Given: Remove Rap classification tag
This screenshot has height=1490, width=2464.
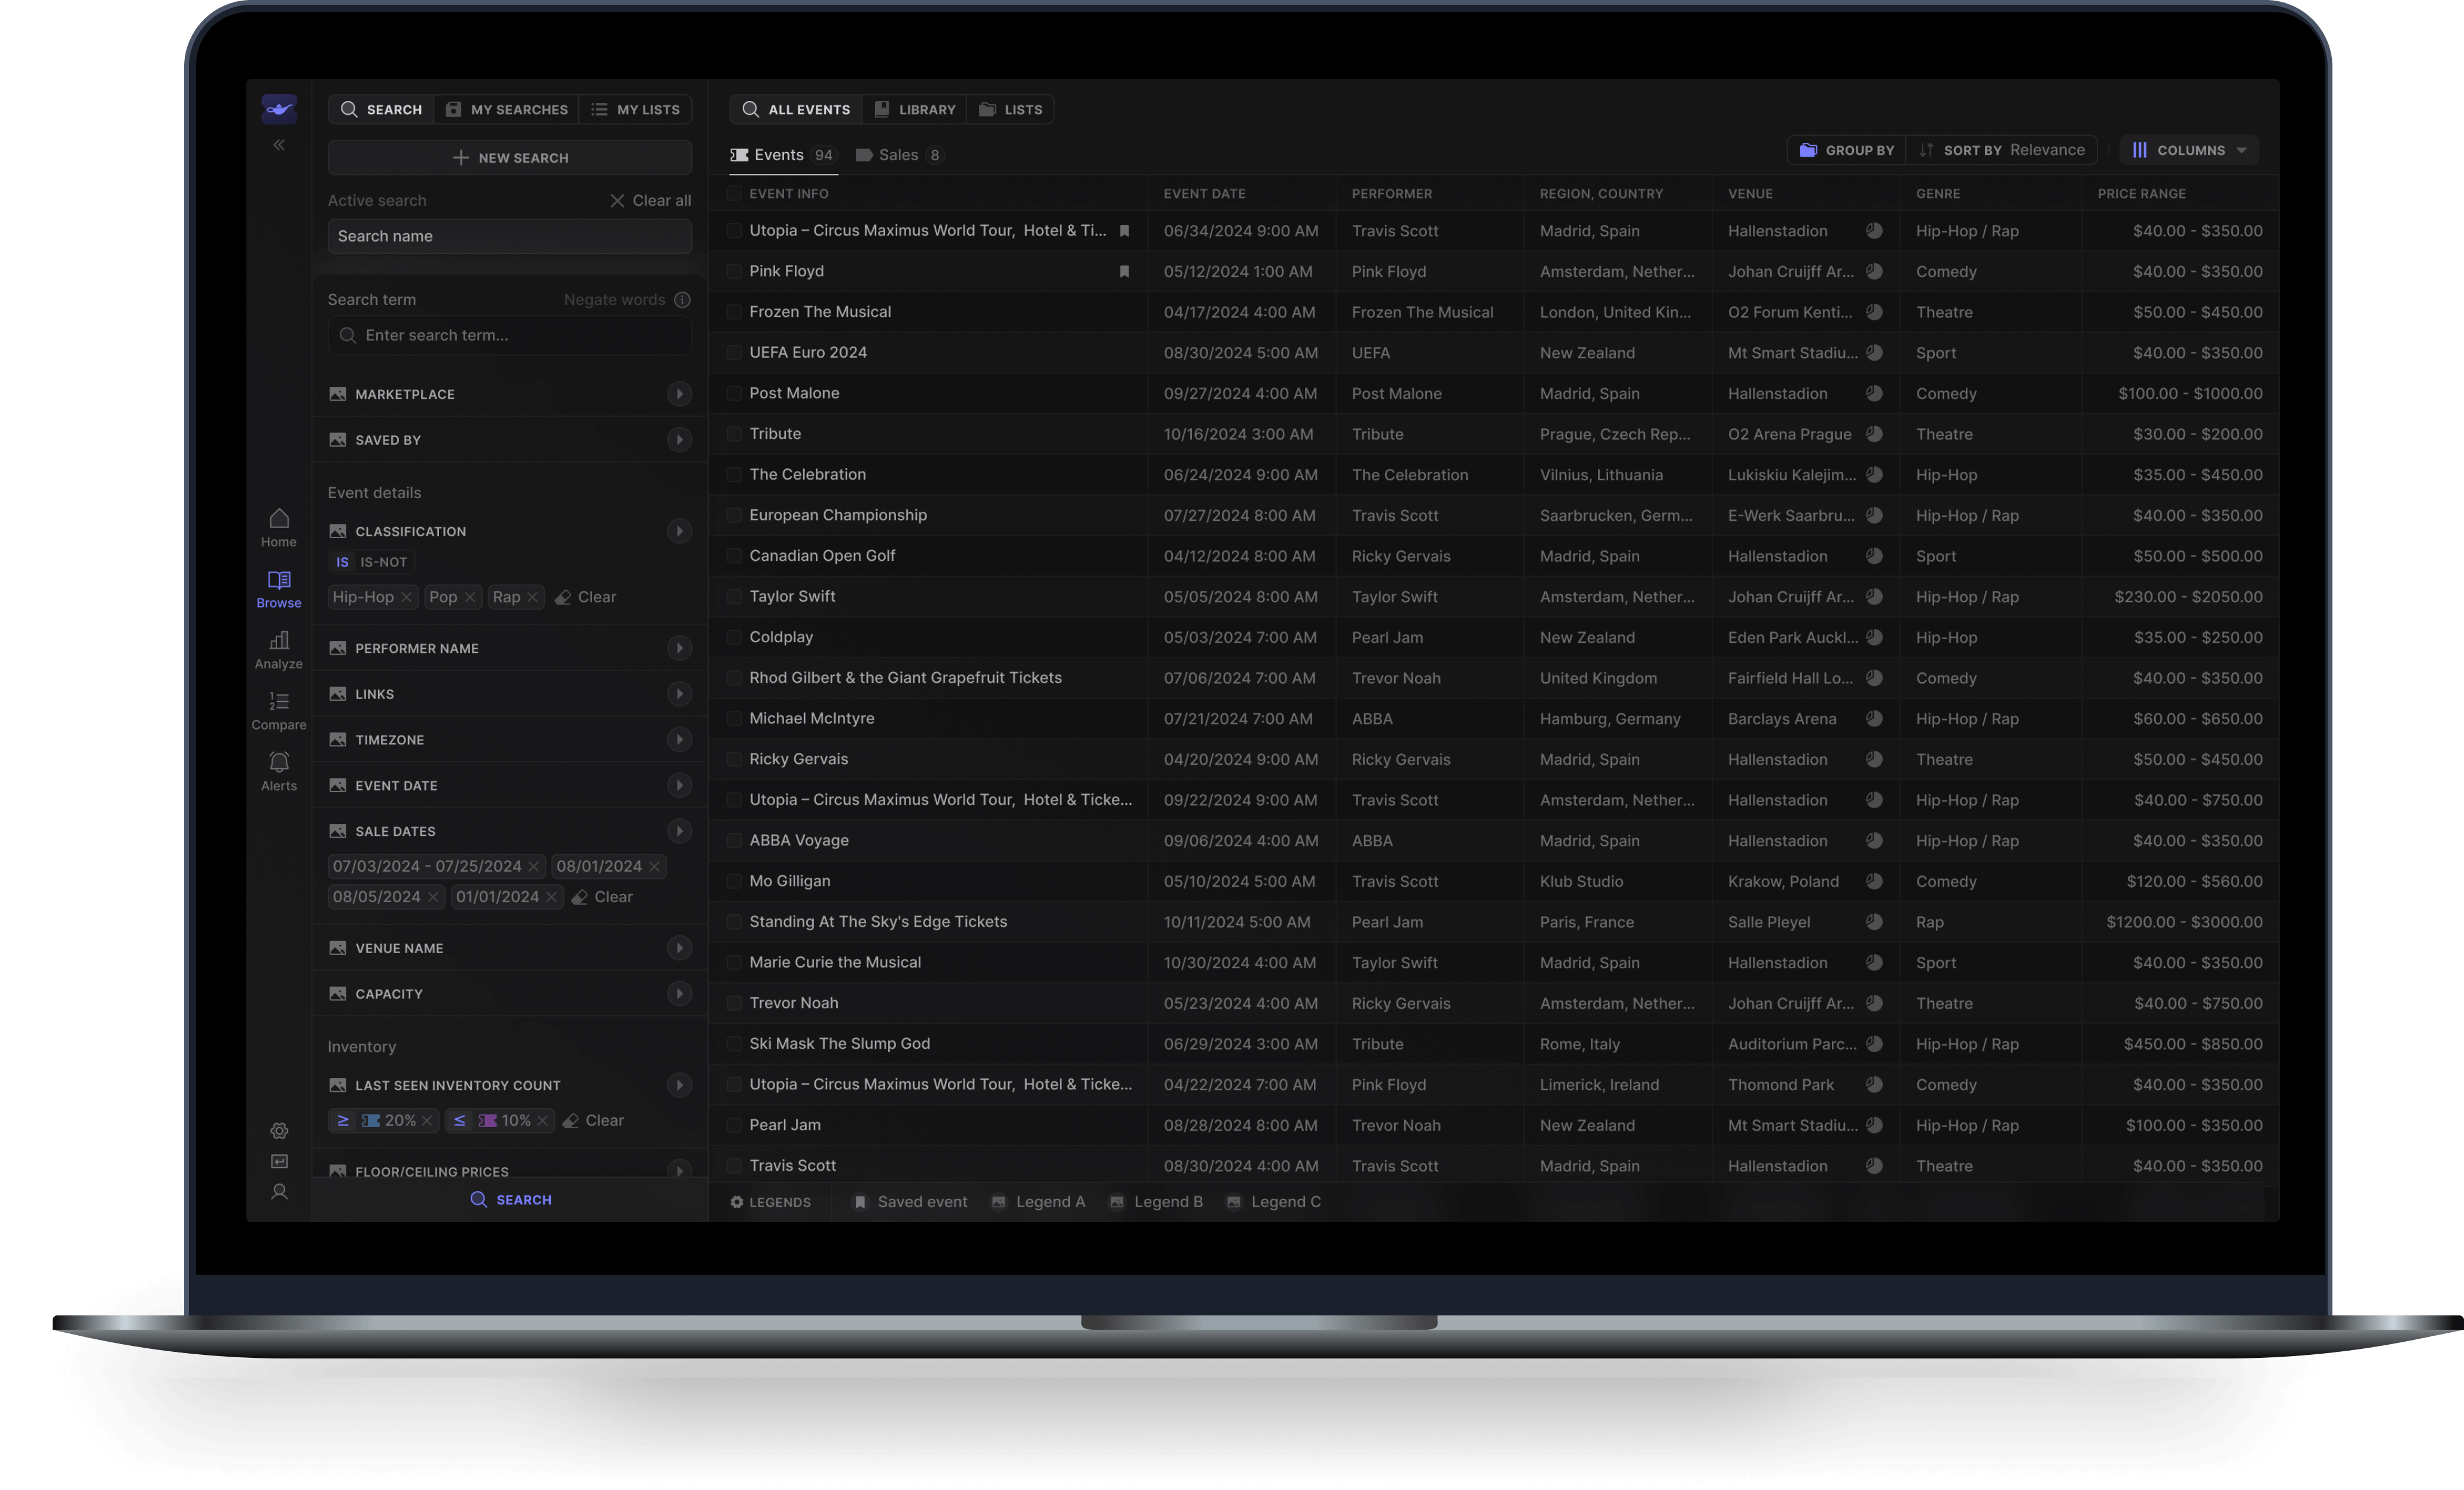Looking at the screenshot, I should point(533,597).
